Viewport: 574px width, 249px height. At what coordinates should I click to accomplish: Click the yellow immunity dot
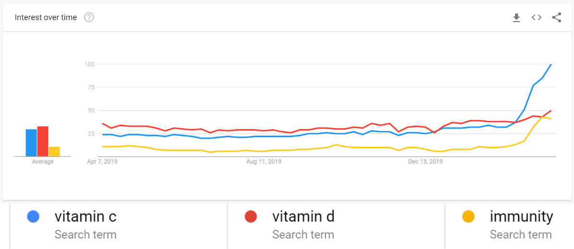tap(468, 217)
